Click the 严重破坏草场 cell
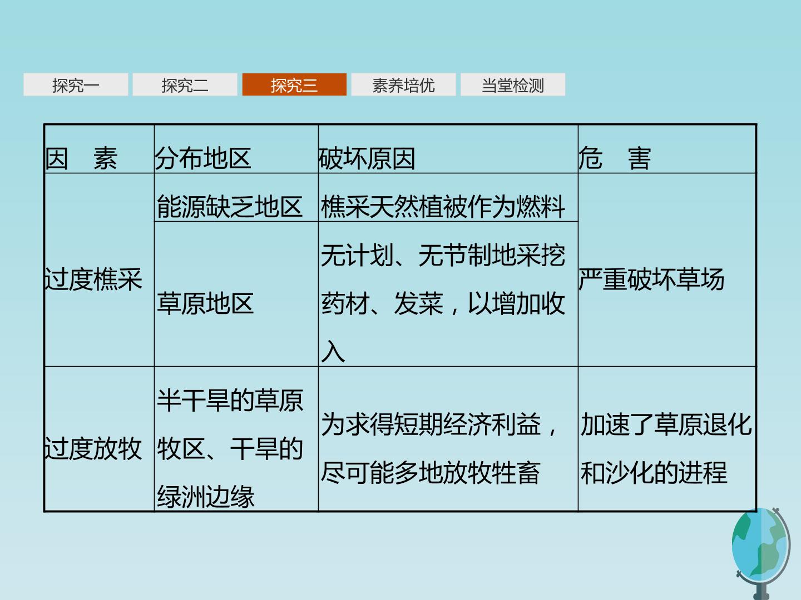Screen dimensions: 801x600 tap(667, 270)
